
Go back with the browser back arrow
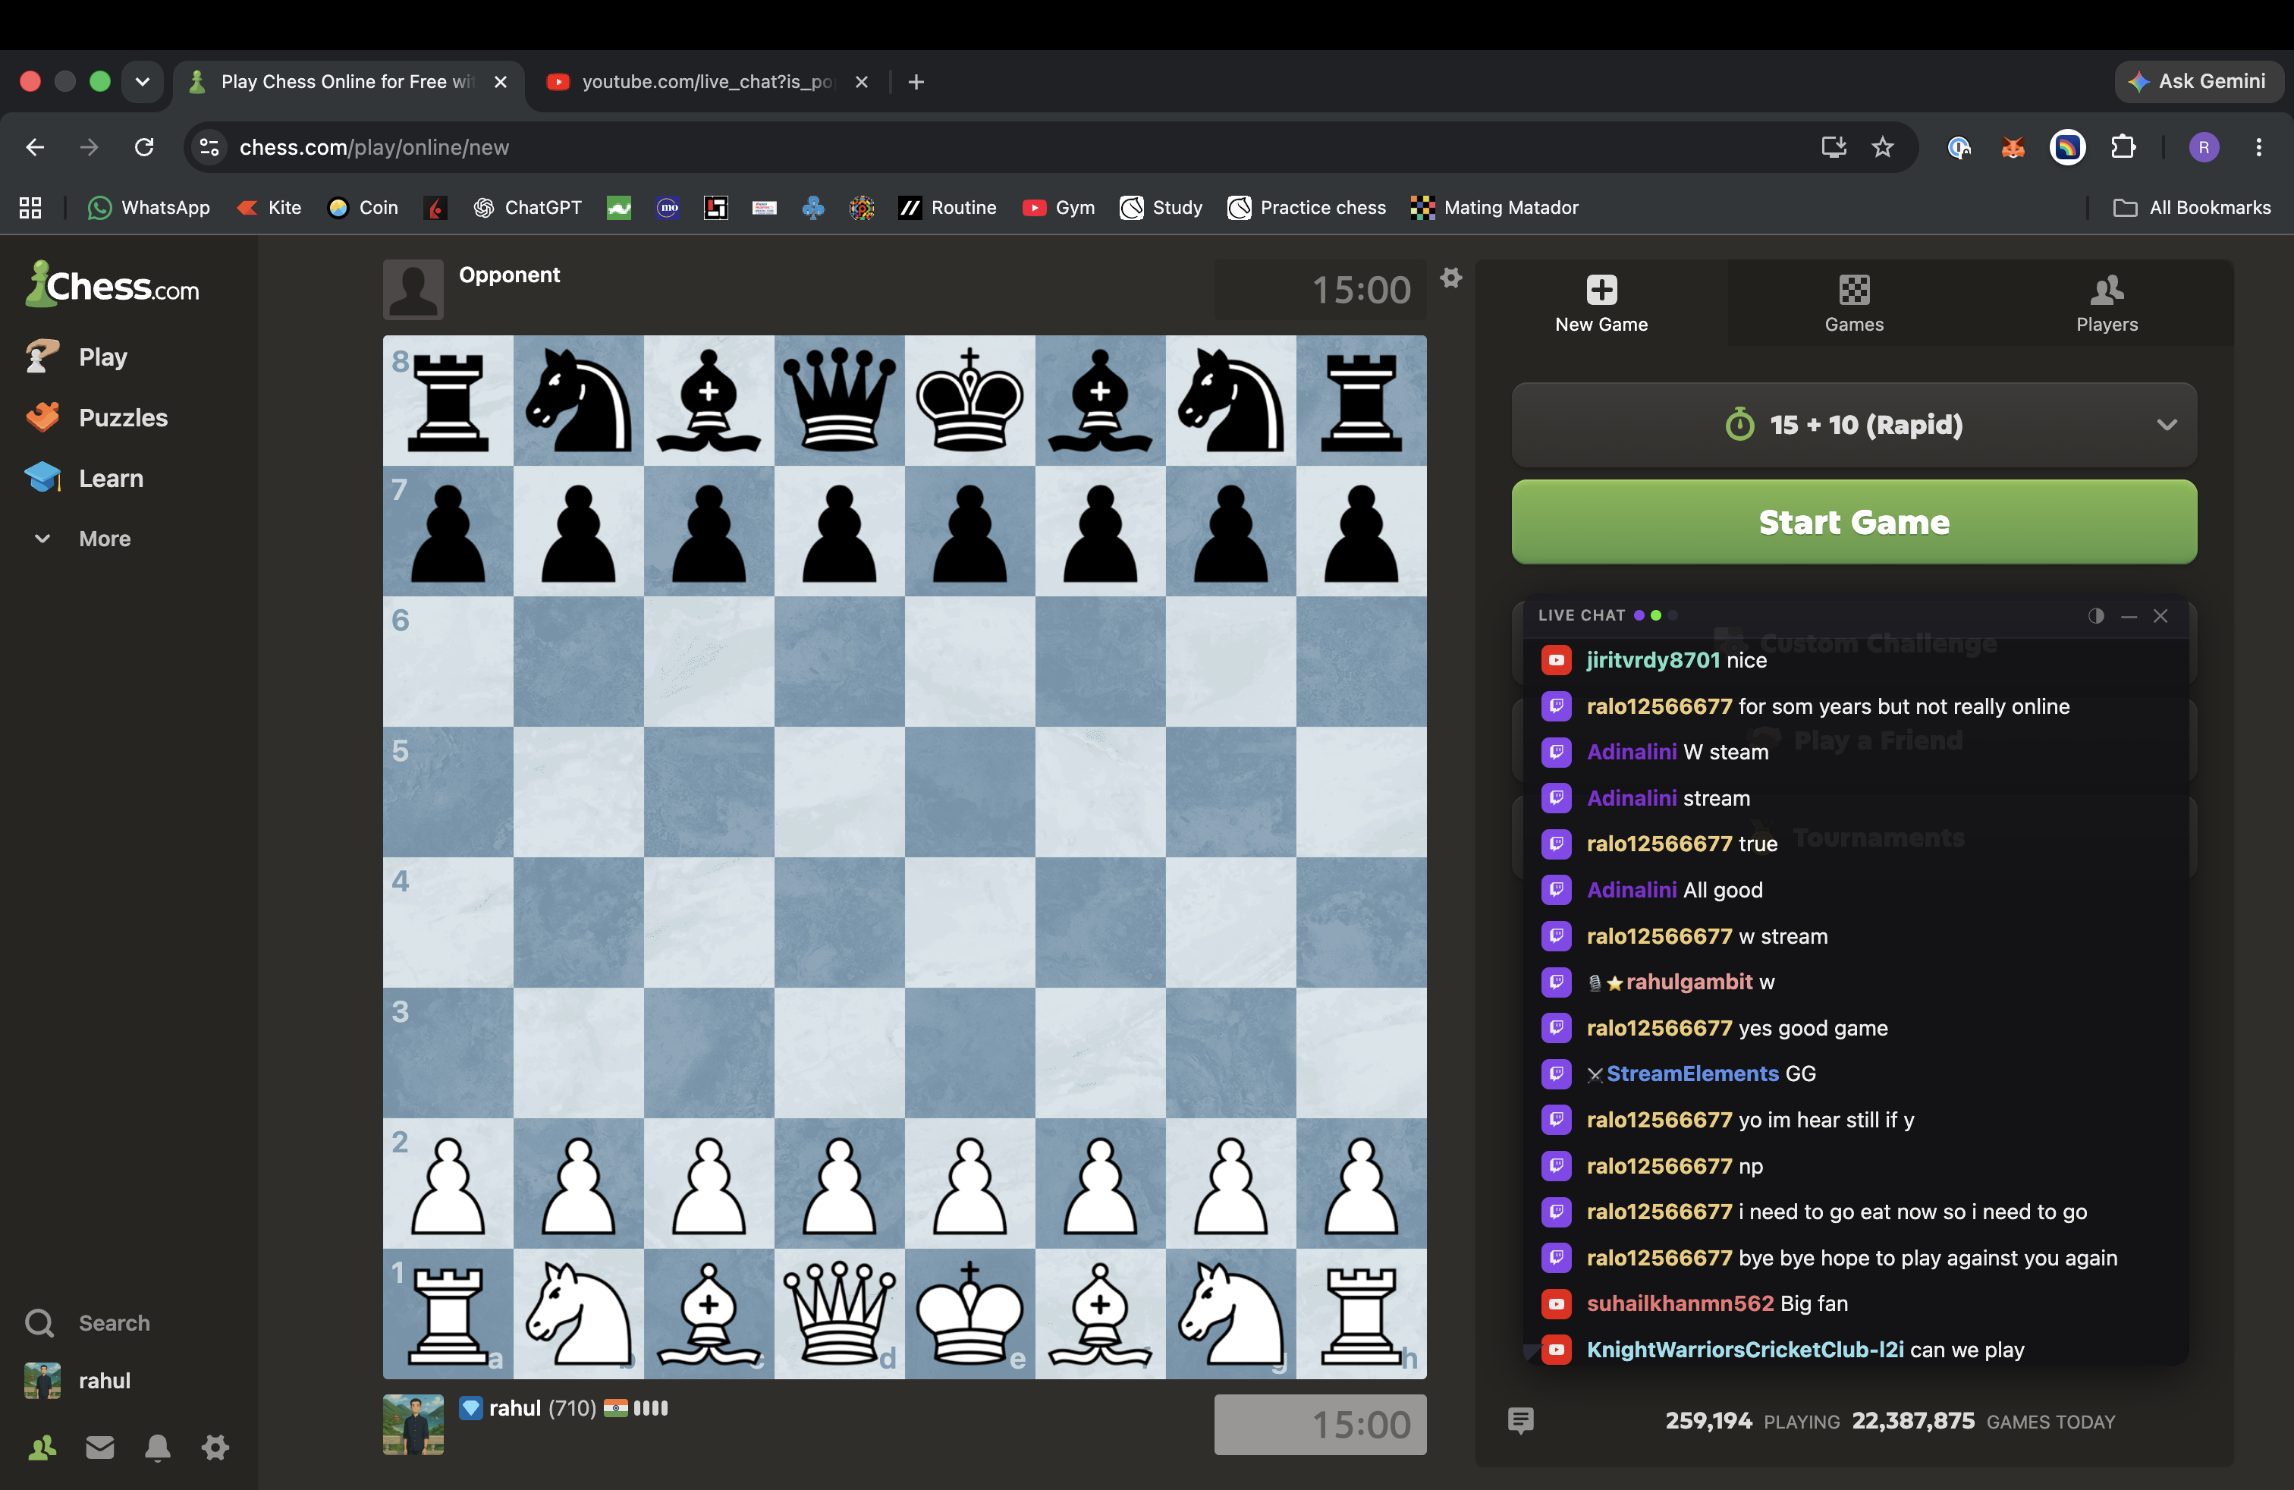click(35, 147)
